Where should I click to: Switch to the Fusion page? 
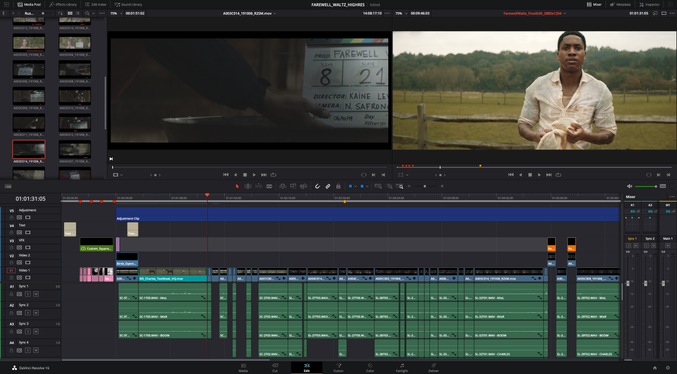(338, 368)
